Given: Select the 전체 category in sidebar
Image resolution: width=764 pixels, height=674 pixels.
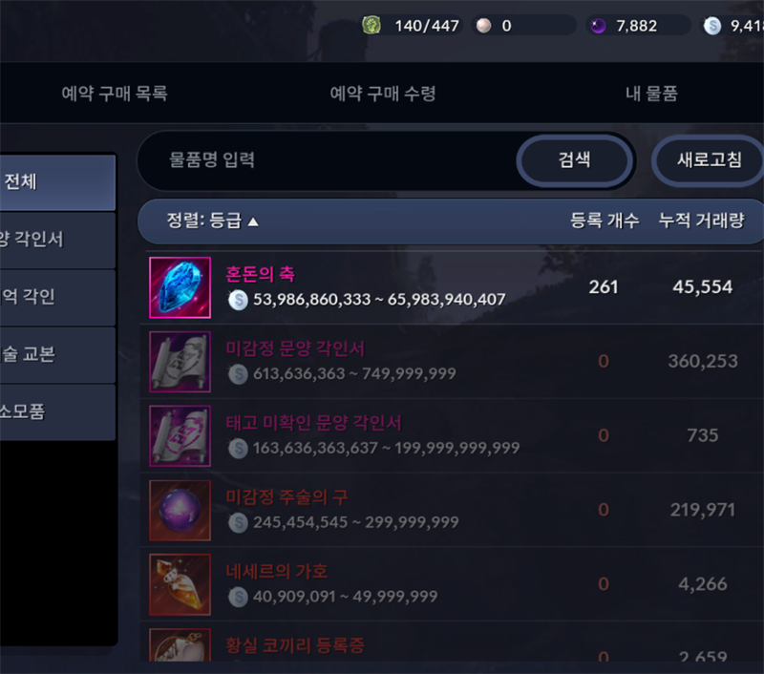Looking at the screenshot, I should [x=57, y=182].
